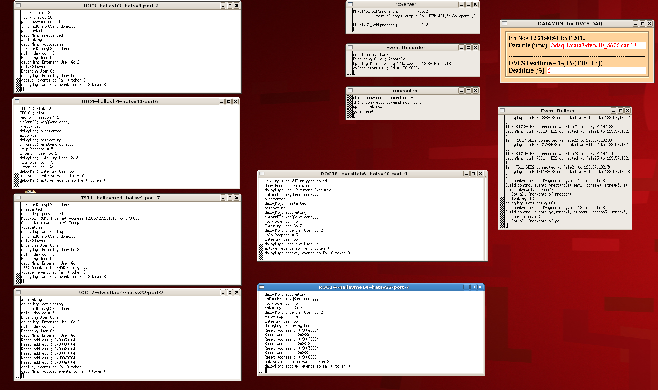Screen dimensions: 658x390
Task: Maximize the TS11 hallavme4 terminal window
Action: (230, 198)
